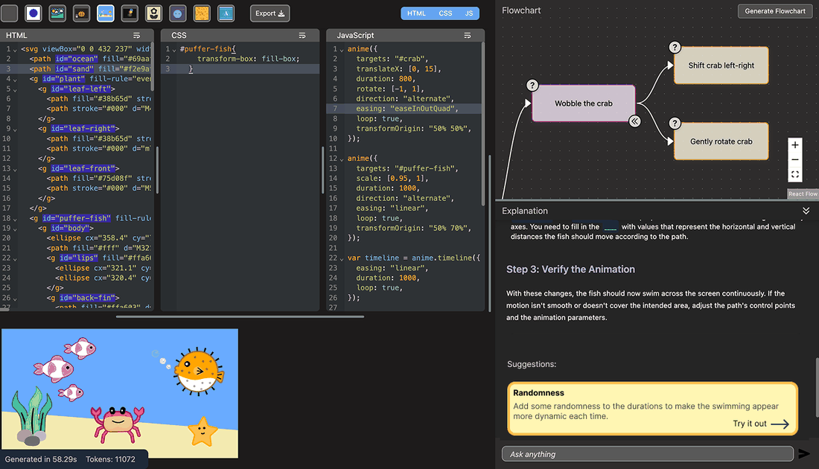Select the blue circle example thumbnail
Viewport: 819px width, 469px height.
click(x=34, y=13)
